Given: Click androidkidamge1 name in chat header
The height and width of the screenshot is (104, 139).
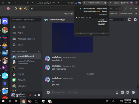Looking at the screenshot, I should [57, 20].
